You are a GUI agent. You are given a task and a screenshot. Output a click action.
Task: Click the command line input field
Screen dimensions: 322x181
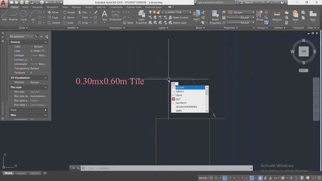(x=167, y=168)
